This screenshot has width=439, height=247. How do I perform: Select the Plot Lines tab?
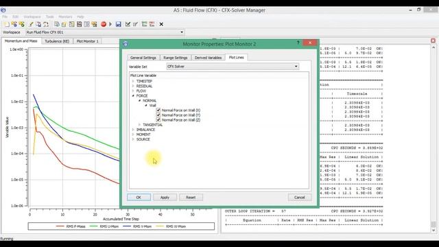pyautogui.click(x=236, y=58)
